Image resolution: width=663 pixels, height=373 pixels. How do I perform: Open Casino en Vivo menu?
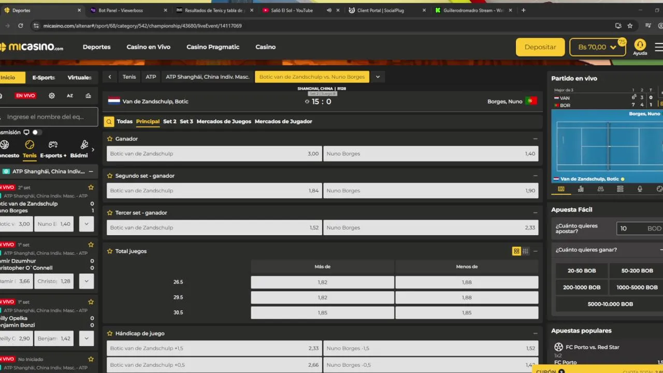(x=149, y=47)
